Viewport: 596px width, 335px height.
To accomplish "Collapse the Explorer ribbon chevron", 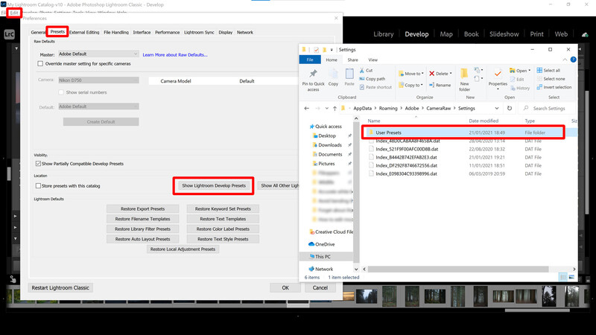I will [565, 60].
